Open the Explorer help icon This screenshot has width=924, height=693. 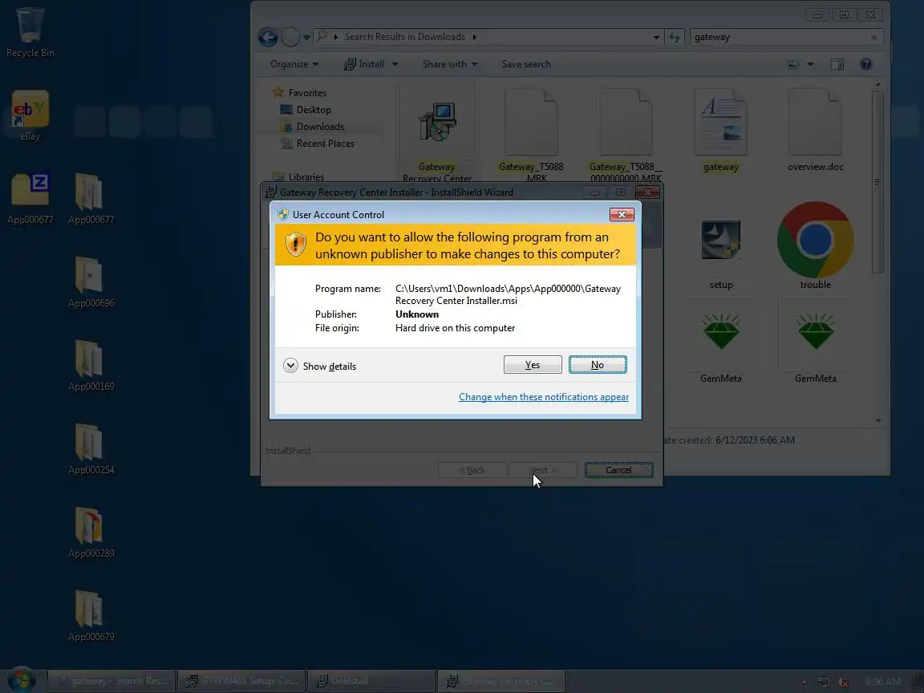[x=865, y=64]
